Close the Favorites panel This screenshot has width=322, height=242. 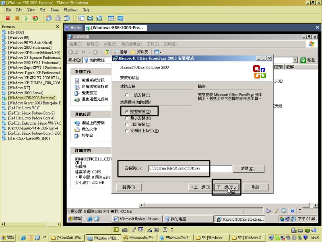(58, 27)
